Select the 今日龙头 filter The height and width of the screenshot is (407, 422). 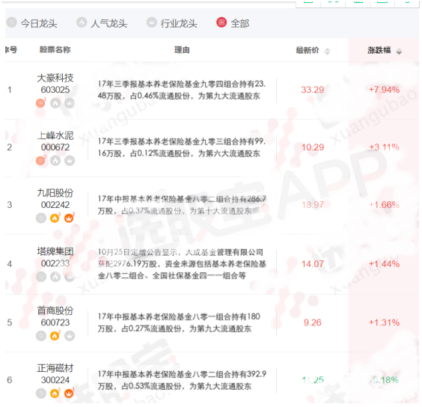click(31, 23)
